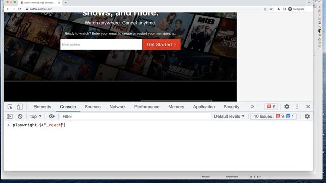Open the DevTools customize three-dot menu
326x183 pixels.
(297, 107)
